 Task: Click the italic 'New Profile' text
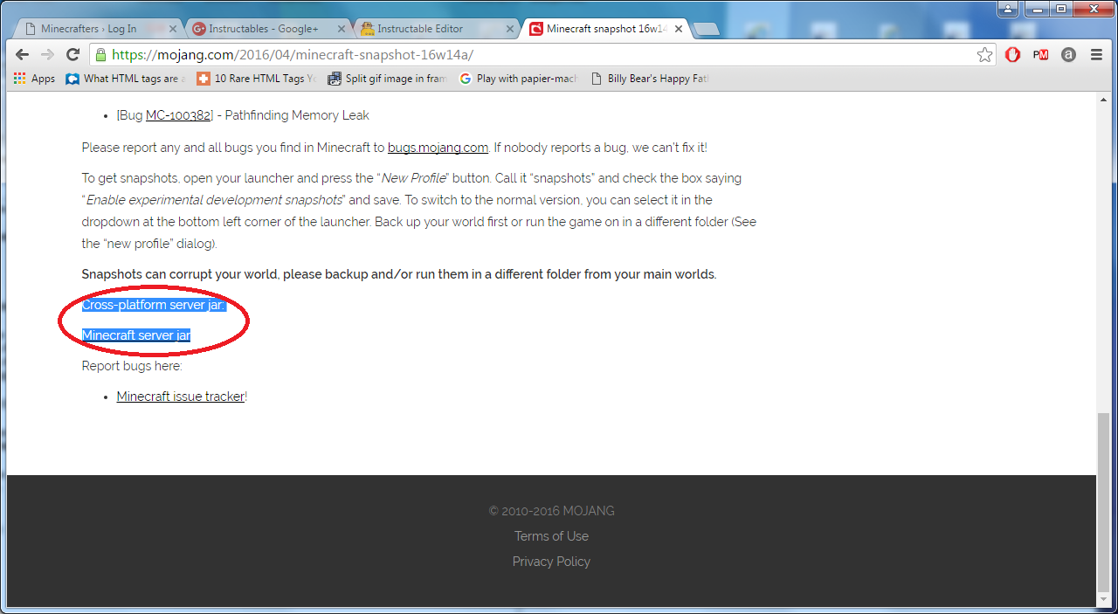coord(414,178)
